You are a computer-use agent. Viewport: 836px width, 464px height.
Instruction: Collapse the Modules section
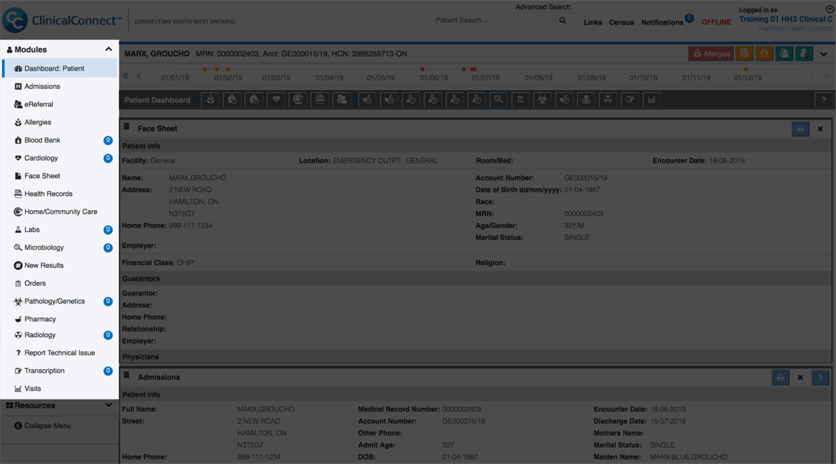point(108,50)
